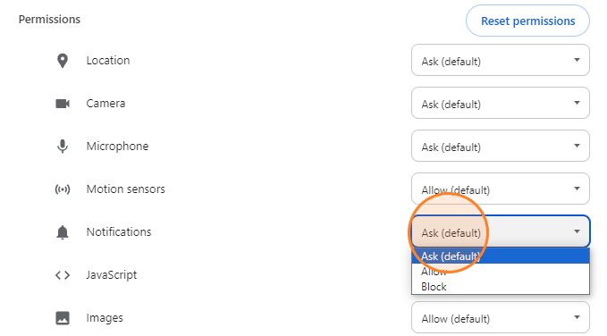Collapse the open Notifications dropdown

pos(500,231)
